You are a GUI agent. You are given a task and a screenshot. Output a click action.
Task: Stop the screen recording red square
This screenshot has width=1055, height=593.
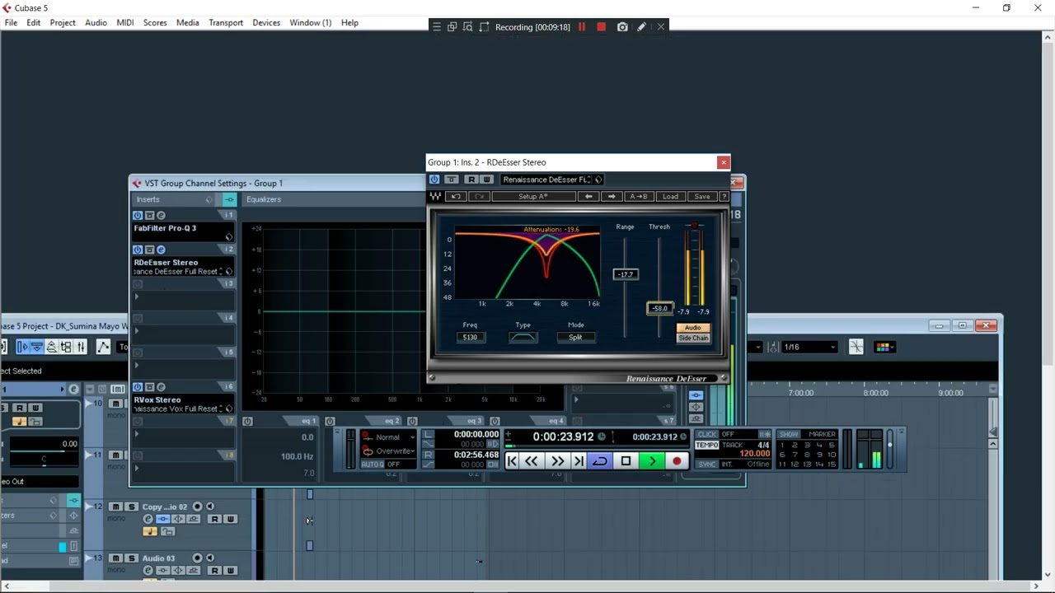pyautogui.click(x=602, y=27)
